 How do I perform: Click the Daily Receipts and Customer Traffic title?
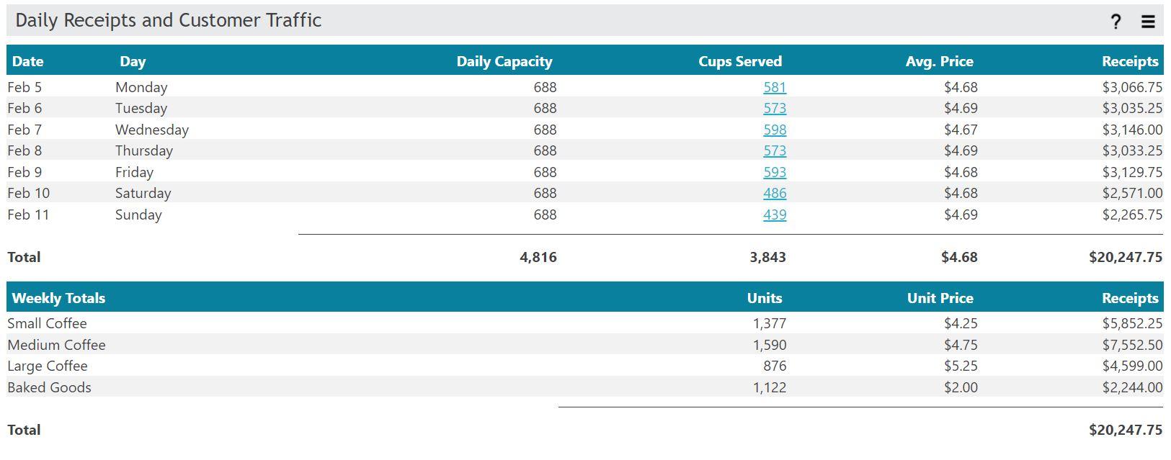click(169, 20)
